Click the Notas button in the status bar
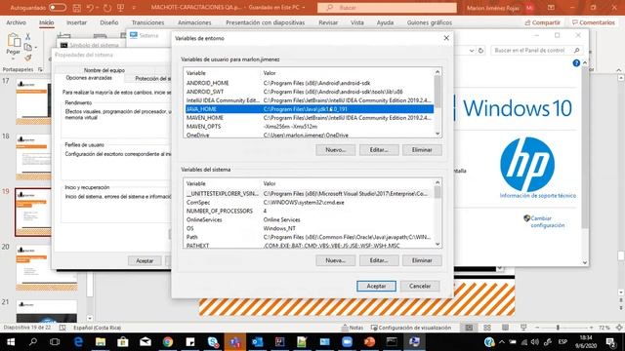The height and width of the screenshot is (351, 625). [x=353, y=328]
